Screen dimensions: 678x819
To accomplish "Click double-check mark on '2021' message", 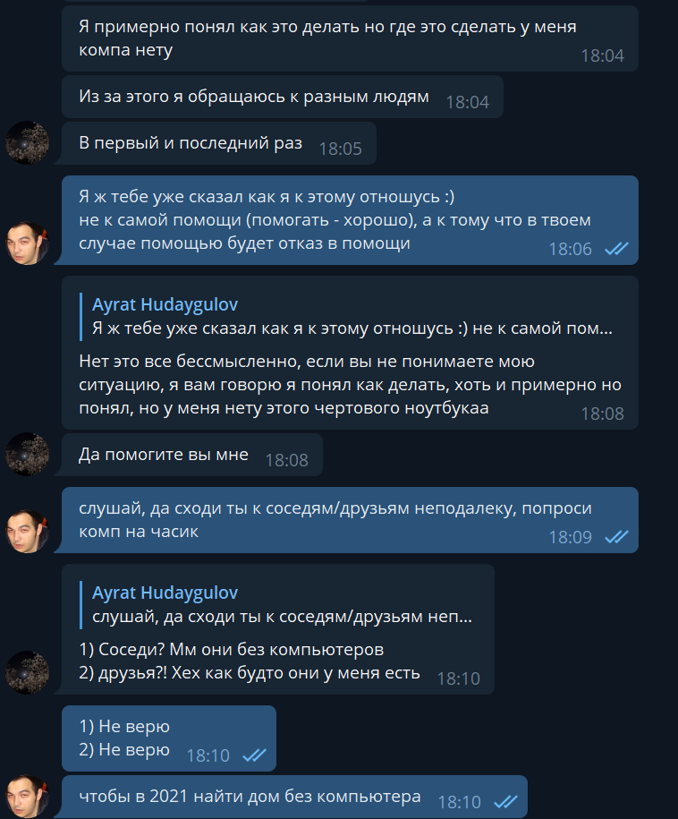I will 505,802.
